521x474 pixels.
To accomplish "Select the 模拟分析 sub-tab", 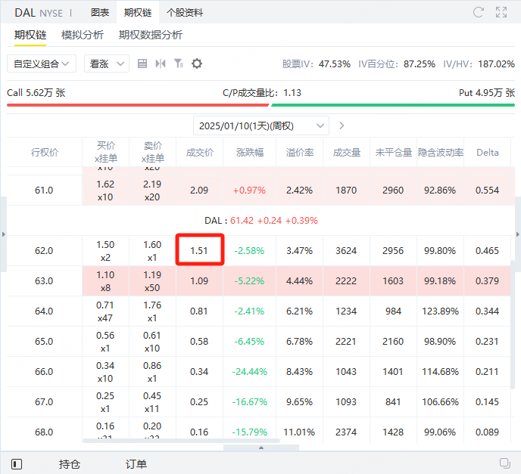I will (83, 35).
